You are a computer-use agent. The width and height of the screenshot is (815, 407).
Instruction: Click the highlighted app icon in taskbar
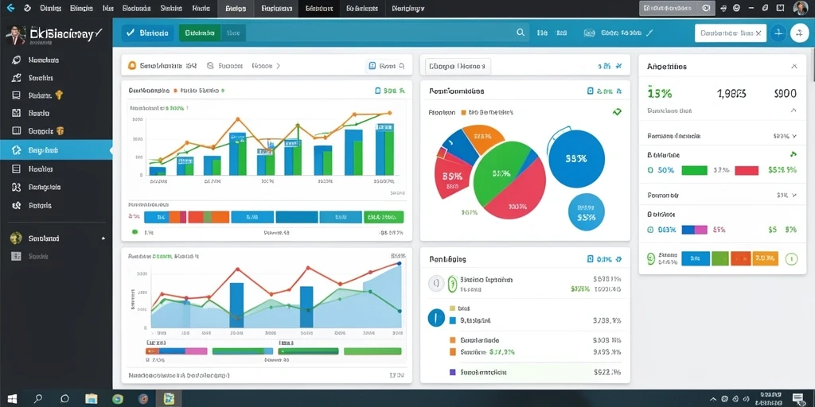(x=169, y=399)
